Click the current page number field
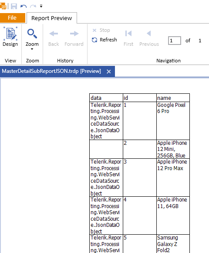The height and width of the screenshot is (253, 209). coord(175,41)
